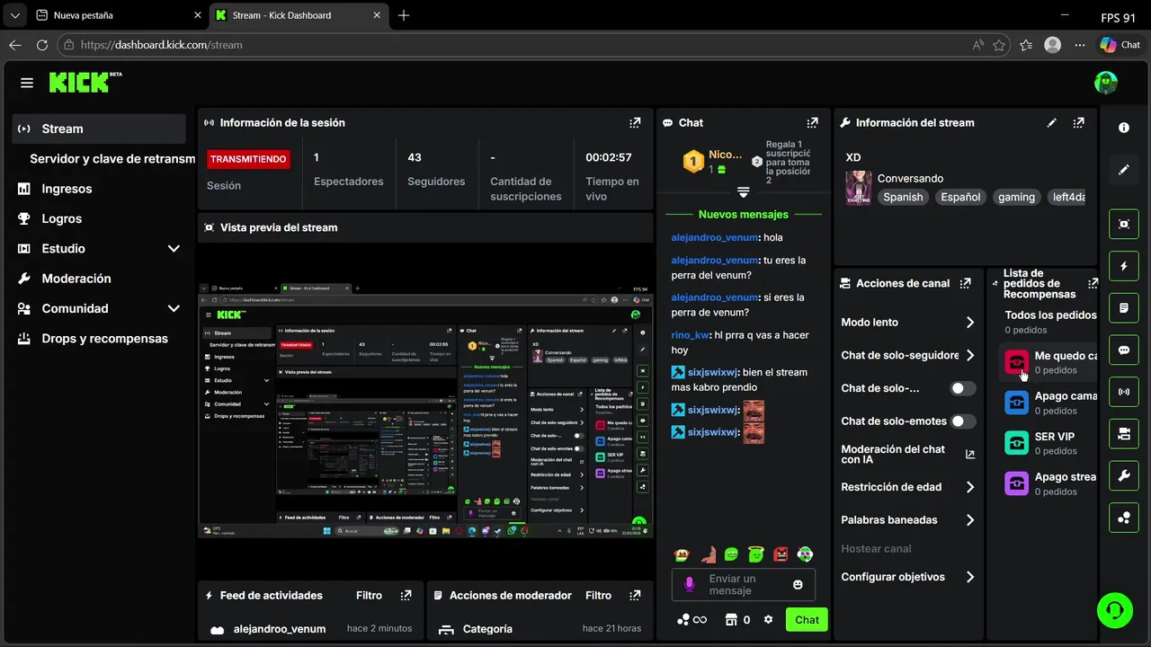The image size is (1151, 647).
Task: Expand the Comunidad sidebar section
Action: coord(174,308)
